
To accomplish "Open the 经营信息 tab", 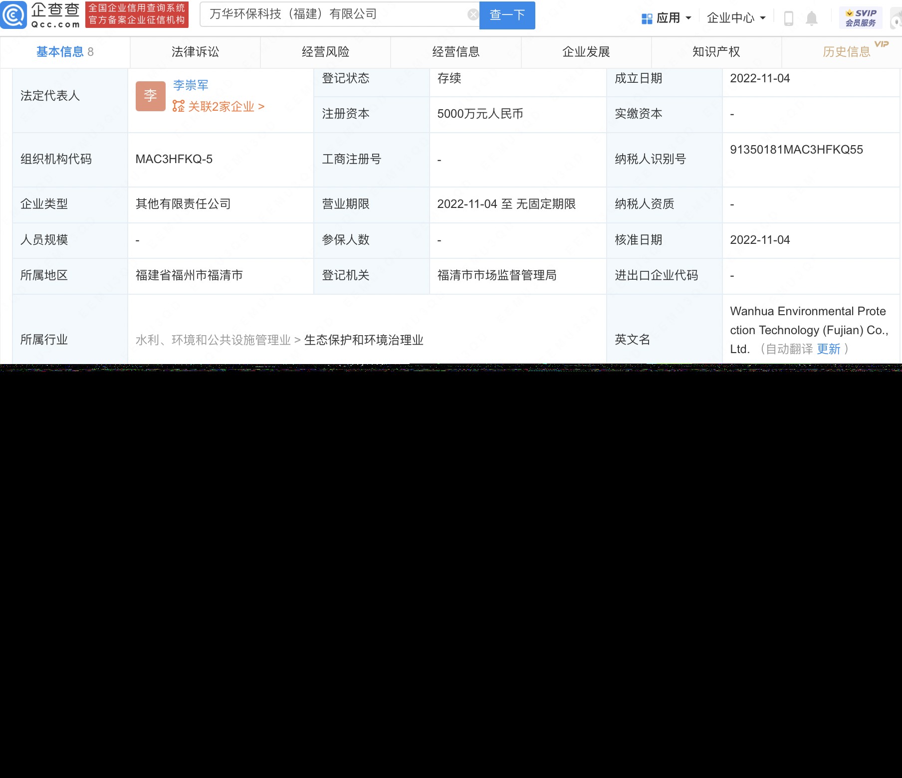I will click(456, 52).
